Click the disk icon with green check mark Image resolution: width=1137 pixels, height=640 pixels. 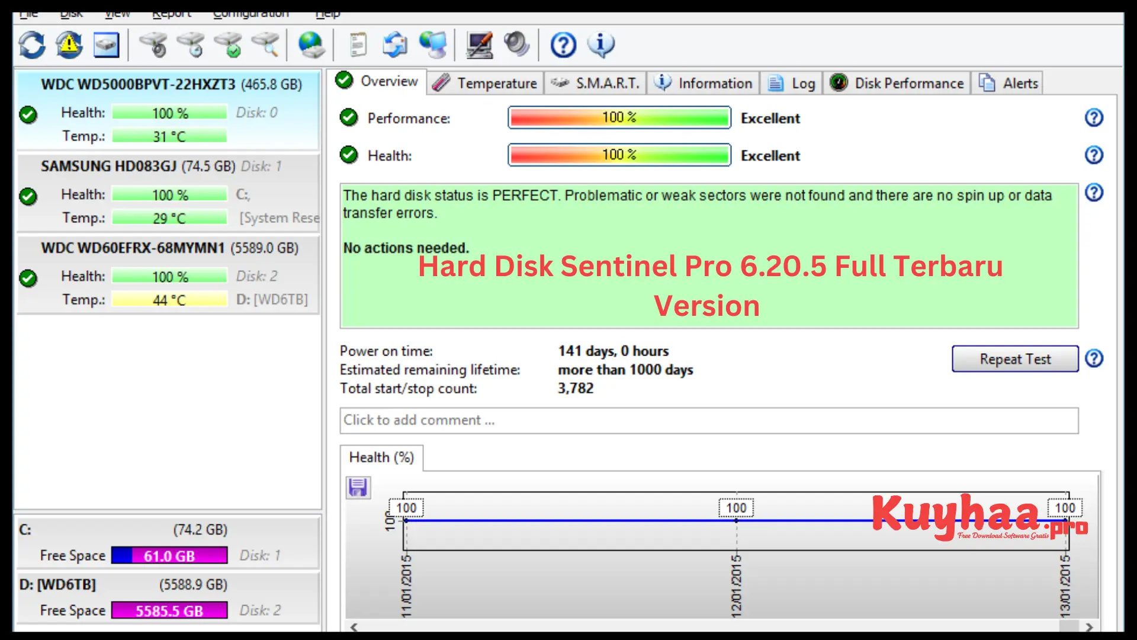coord(228,45)
